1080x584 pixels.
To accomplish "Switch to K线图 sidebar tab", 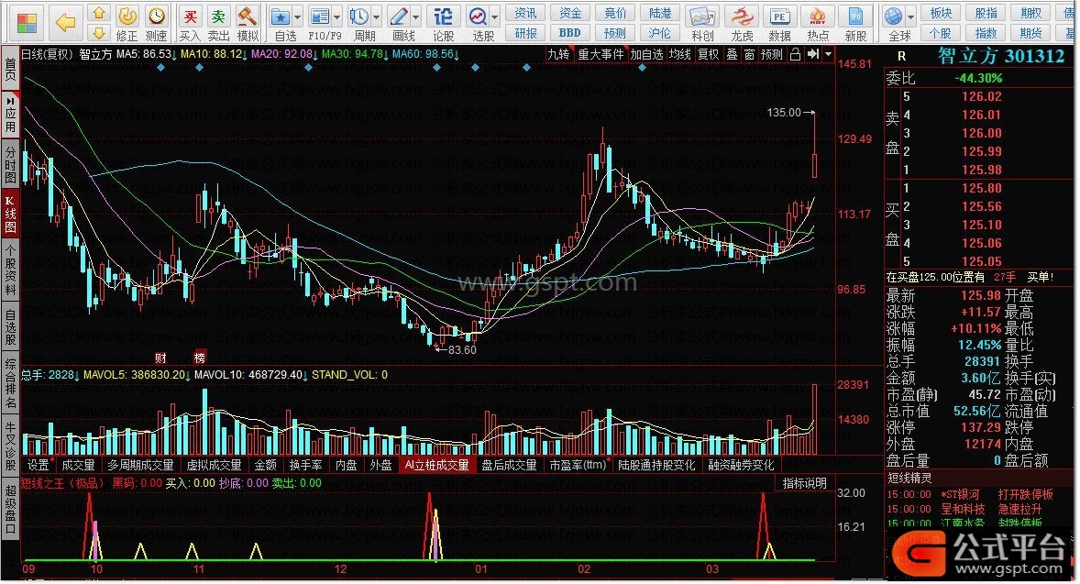I will (10, 214).
